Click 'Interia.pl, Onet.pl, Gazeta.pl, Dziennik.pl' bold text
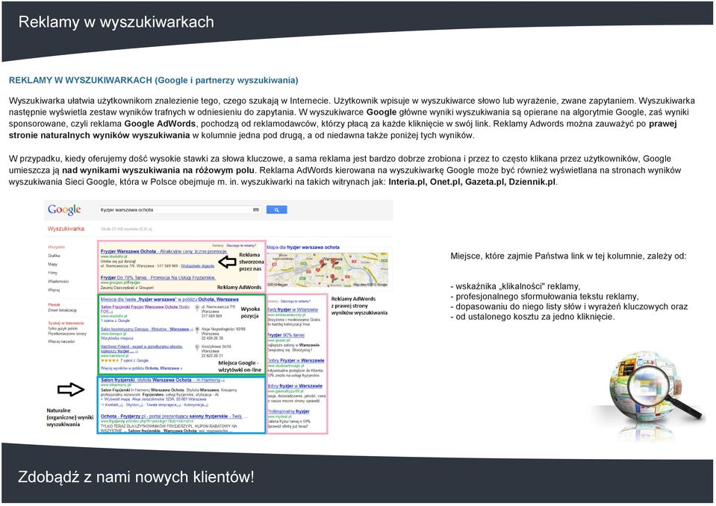716x506 pixels. (x=472, y=182)
